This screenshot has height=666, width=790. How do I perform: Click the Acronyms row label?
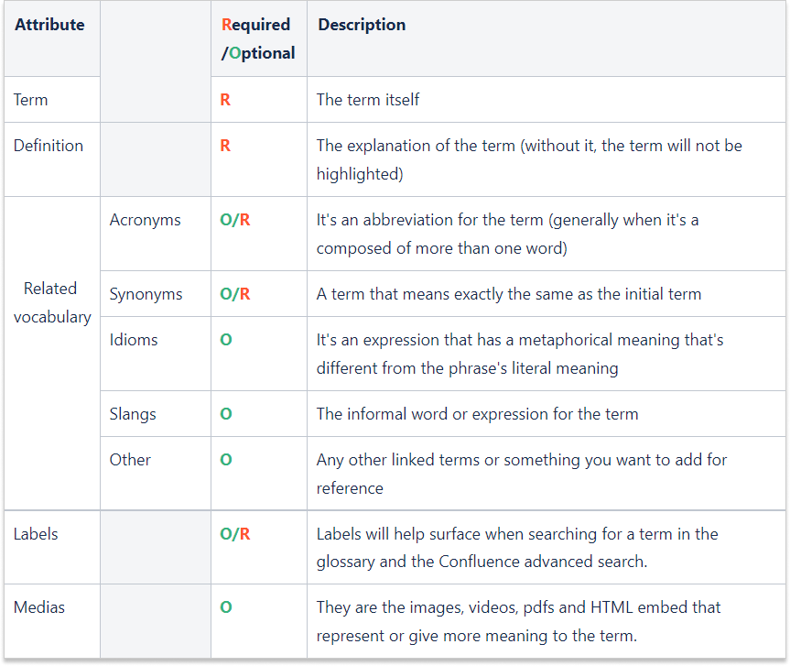145,220
